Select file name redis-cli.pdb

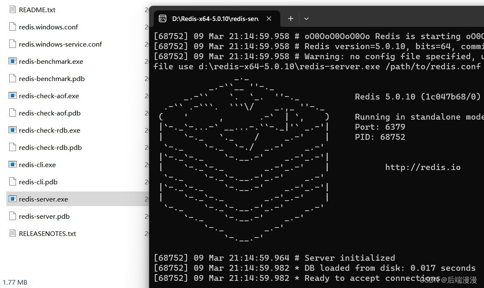pyautogui.click(x=38, y=182)
